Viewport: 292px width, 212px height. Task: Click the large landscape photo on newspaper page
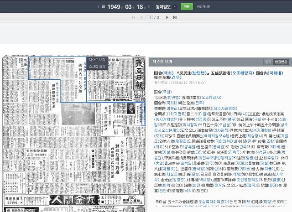tap(78, 114)
